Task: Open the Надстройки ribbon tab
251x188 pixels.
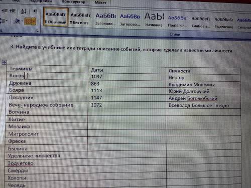Action: [40, 2]
